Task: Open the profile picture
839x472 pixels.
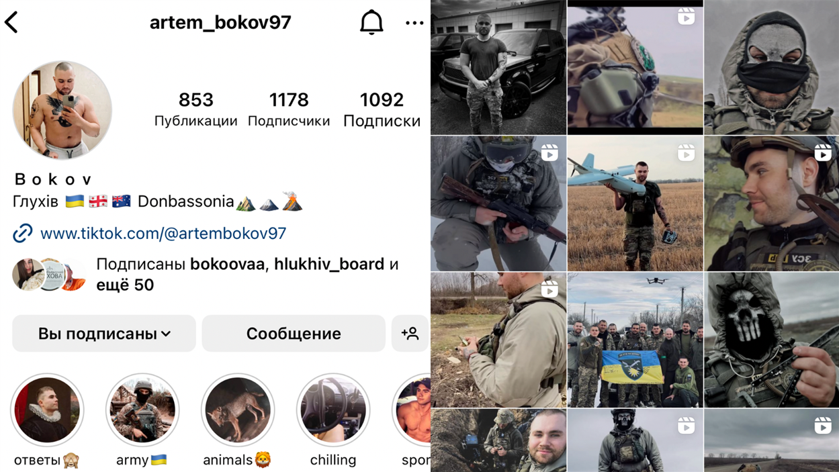Action: coord(62,110)
